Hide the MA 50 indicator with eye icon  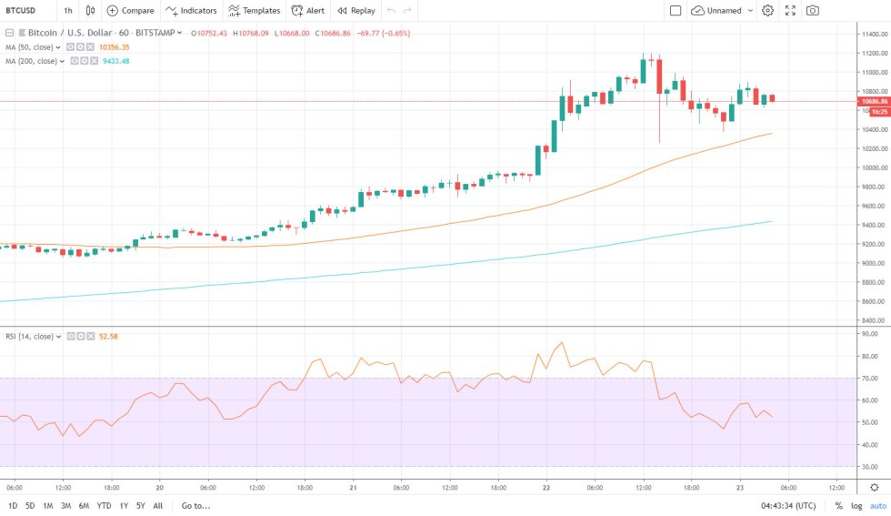pyautogui.click(x=71, y=47)
